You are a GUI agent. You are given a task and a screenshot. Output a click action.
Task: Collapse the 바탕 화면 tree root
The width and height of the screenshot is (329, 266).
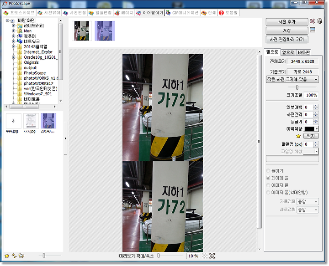pos(8,20)
